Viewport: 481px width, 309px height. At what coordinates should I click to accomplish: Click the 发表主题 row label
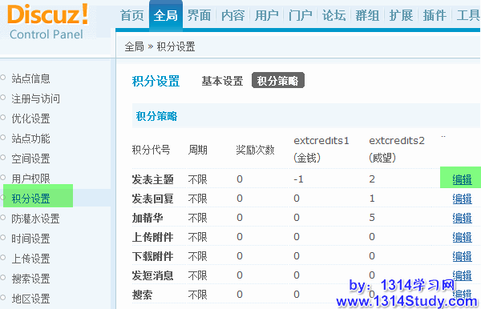pyautogui.click(x=153, y=179)
